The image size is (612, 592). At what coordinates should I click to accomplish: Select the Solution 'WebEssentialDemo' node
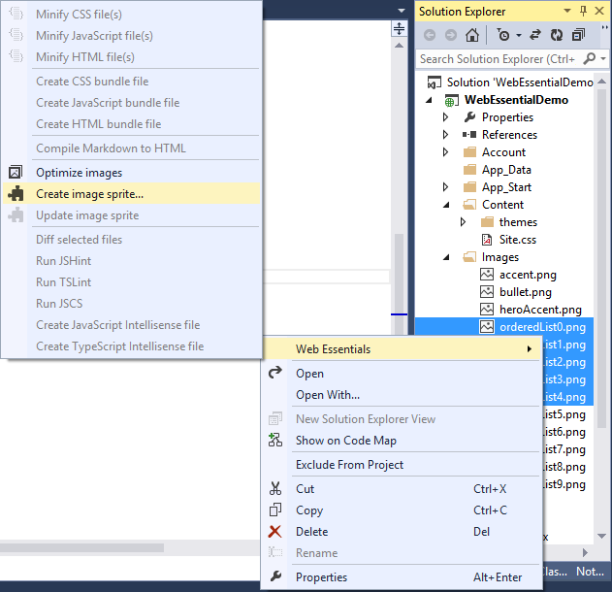[x=510, y=82]
